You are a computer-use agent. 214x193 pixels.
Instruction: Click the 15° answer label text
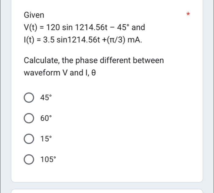point(45,139)
